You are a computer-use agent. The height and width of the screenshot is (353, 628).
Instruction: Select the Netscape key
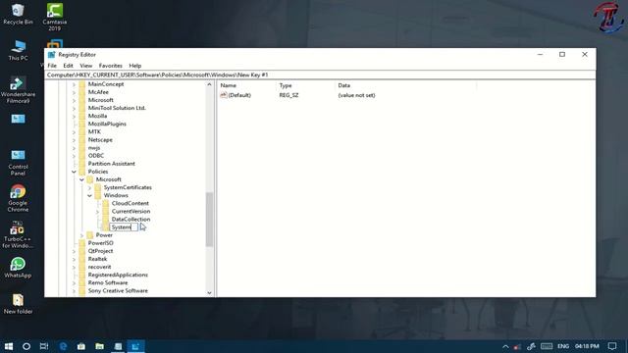[100, 139]
